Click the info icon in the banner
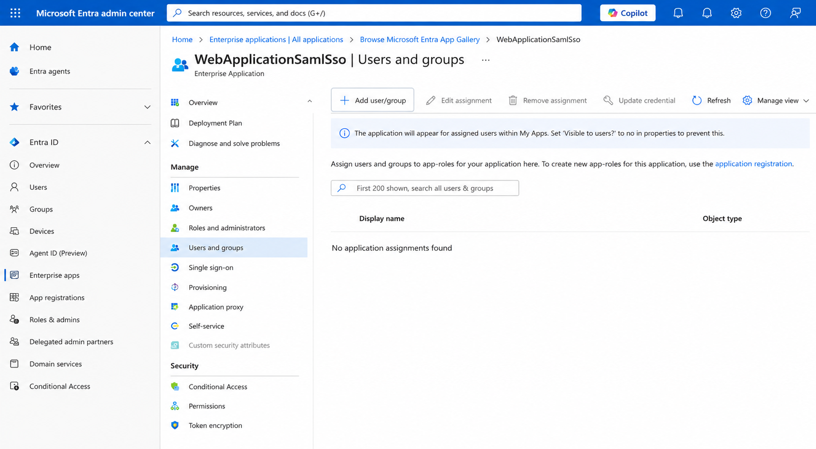The image size is (816, 449). pos(344,134)
